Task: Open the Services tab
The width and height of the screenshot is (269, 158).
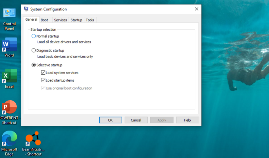Action: tap(60, 20)
